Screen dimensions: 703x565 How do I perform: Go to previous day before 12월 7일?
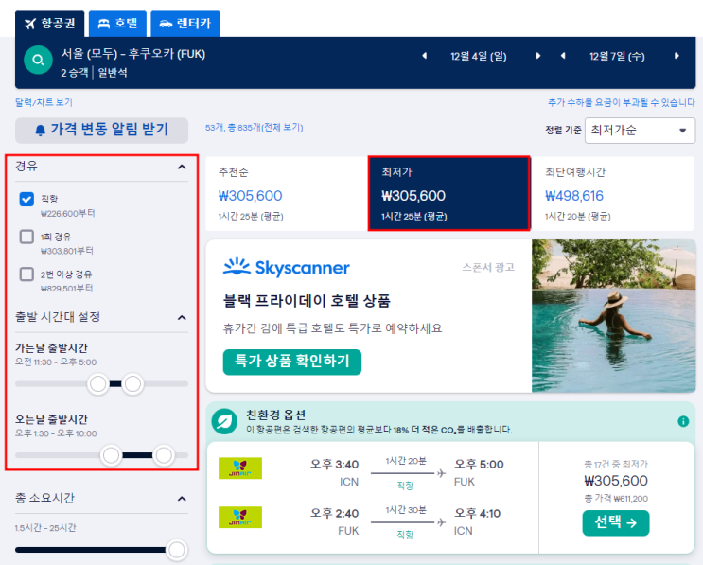point(563,56)
